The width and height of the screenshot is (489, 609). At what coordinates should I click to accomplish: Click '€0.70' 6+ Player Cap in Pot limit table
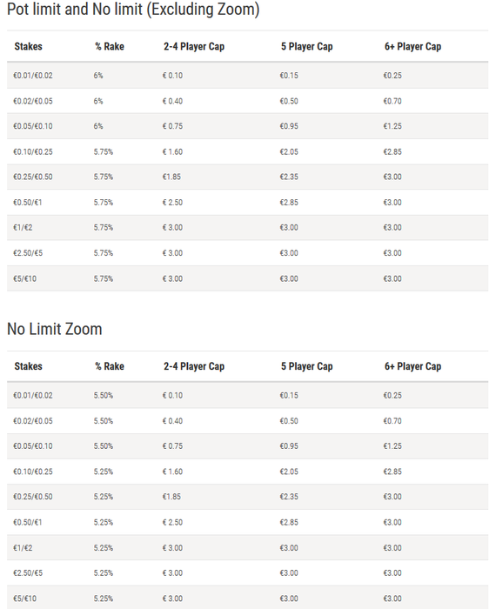click(x=392, y=101)
